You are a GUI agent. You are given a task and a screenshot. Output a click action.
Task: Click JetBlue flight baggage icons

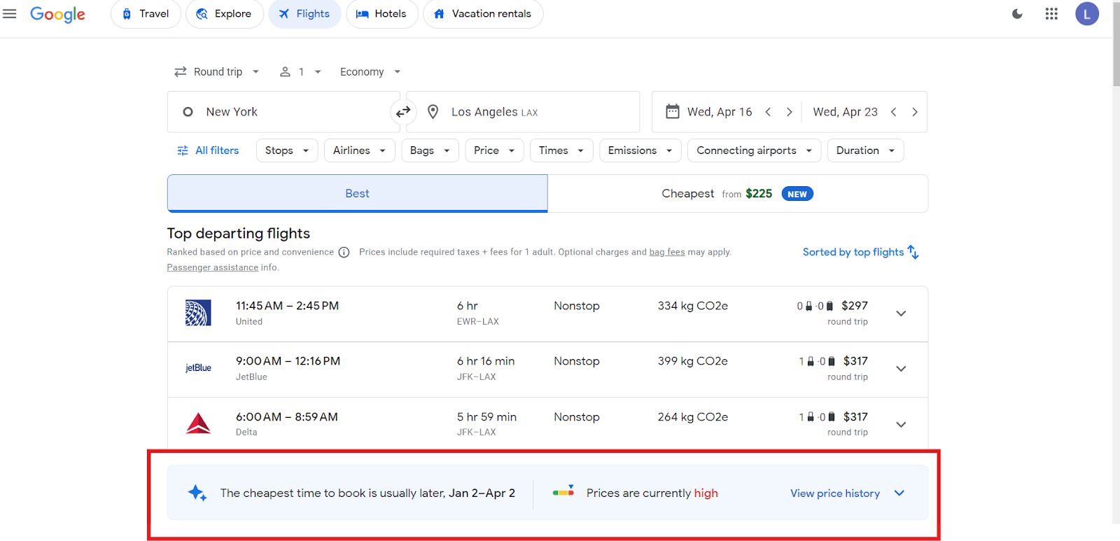tap(817, 361)
